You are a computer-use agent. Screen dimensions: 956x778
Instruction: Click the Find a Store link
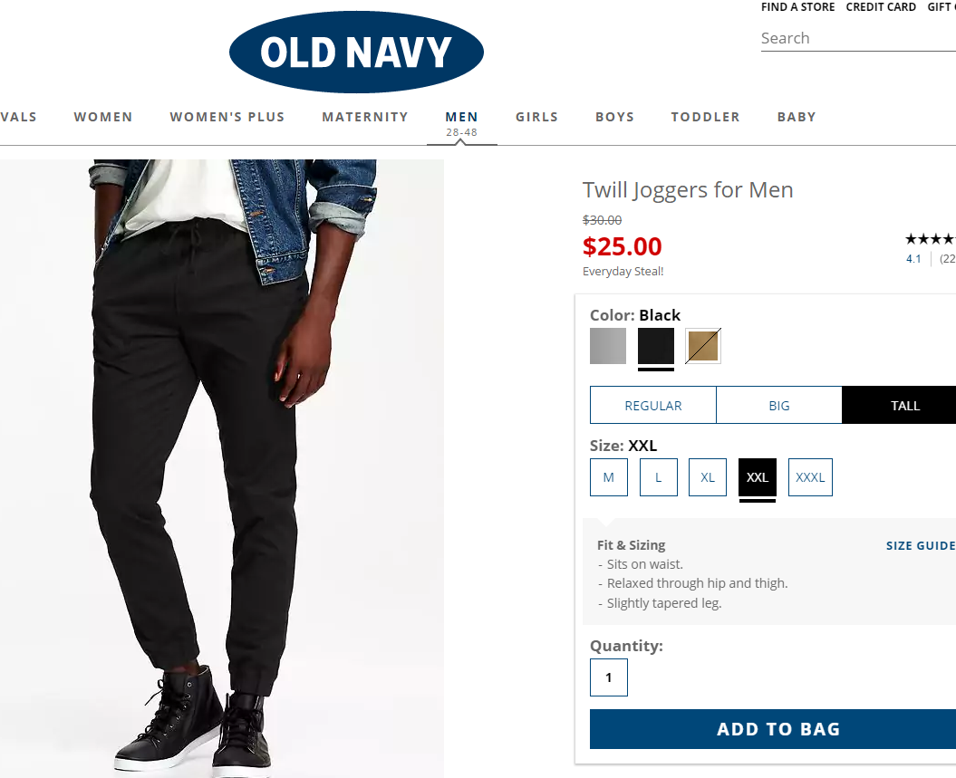coord(798,7)
